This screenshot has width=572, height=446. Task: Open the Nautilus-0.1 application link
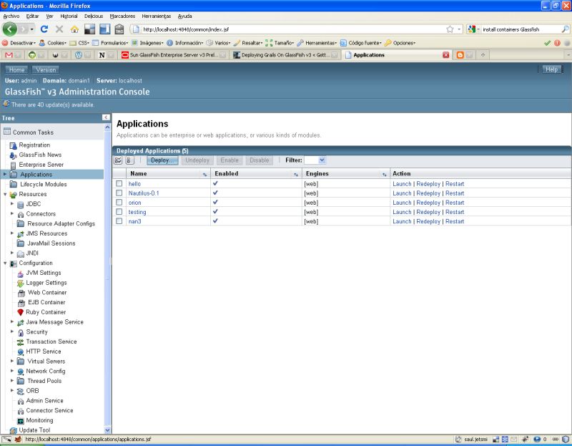(x=144, y=193)
